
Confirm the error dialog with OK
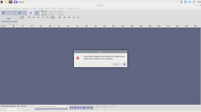(117, 64)
